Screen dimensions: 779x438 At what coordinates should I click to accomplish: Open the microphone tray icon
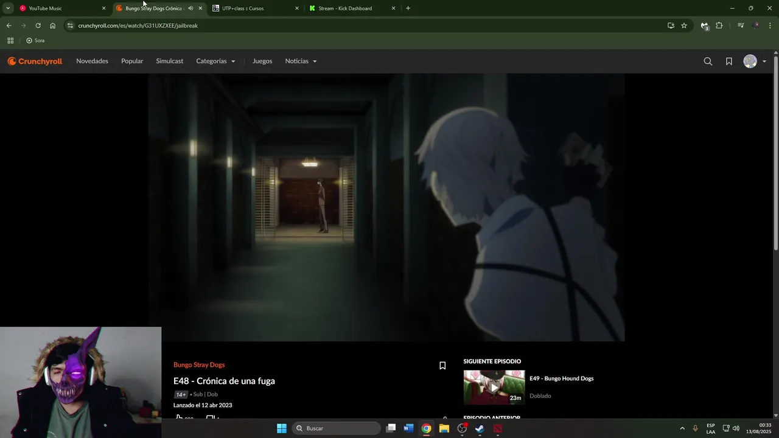click(695, 428)
